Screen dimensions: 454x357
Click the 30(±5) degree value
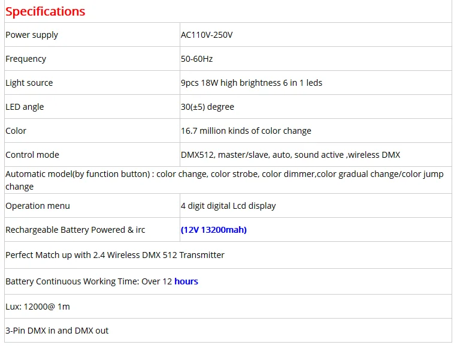(x=207, y=107)
